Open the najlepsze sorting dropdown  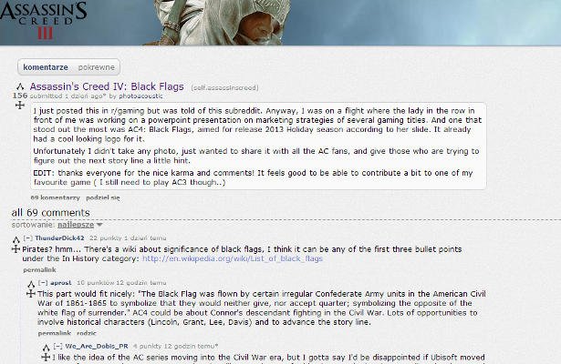(80, 225)
